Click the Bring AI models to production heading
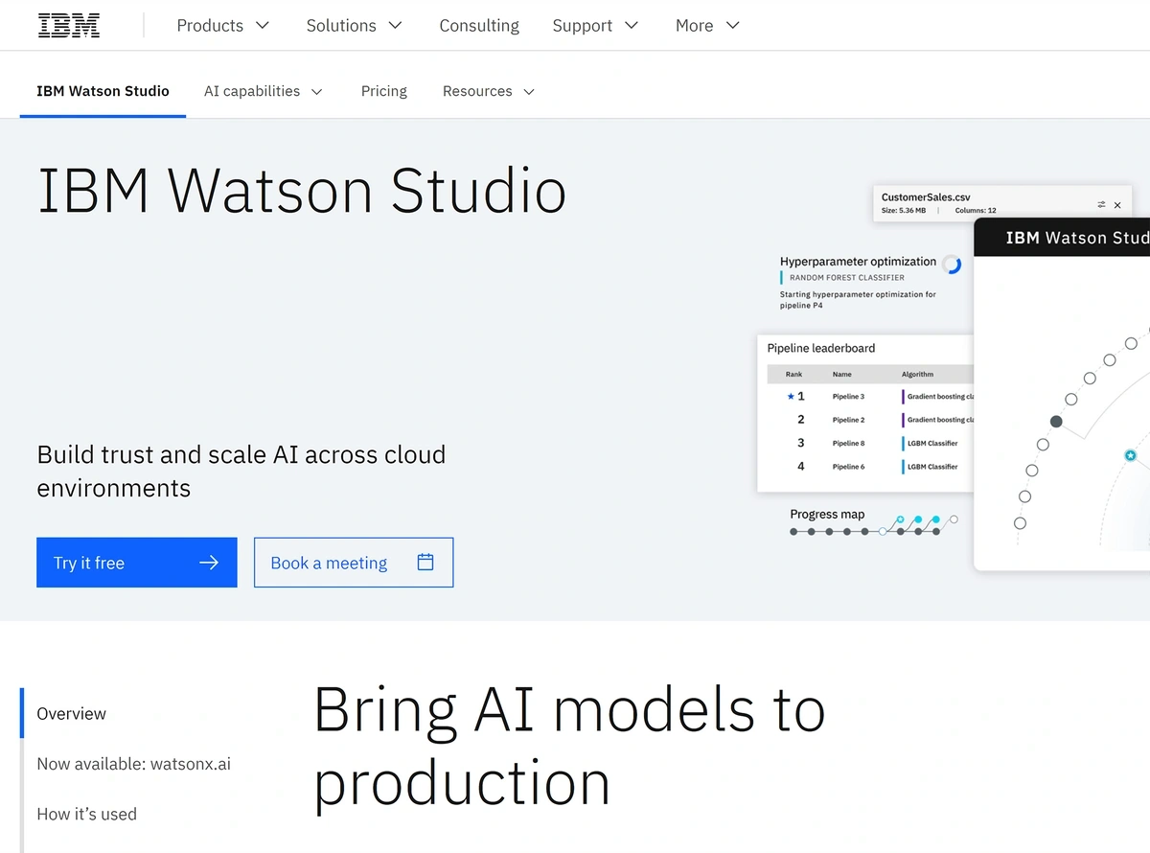 click(570, 746)
